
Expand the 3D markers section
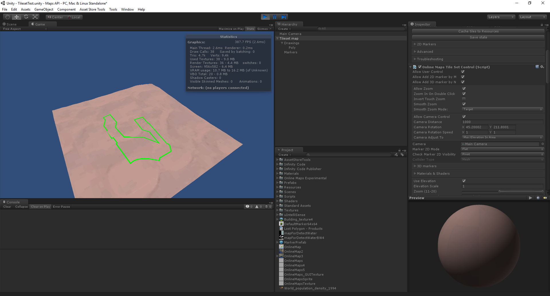click(478, 166)
